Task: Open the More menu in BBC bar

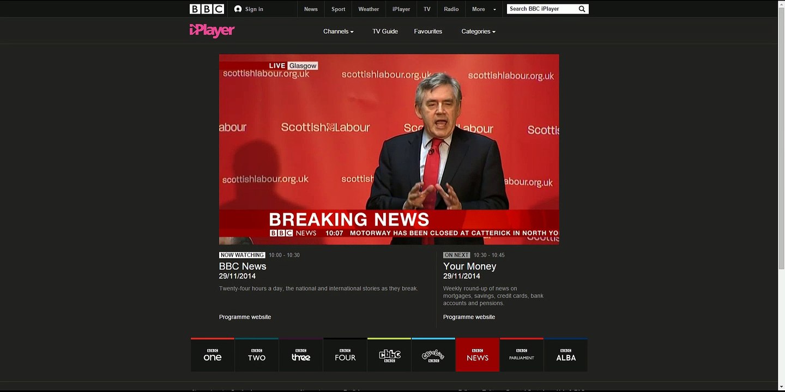Action: pos(484,9)
